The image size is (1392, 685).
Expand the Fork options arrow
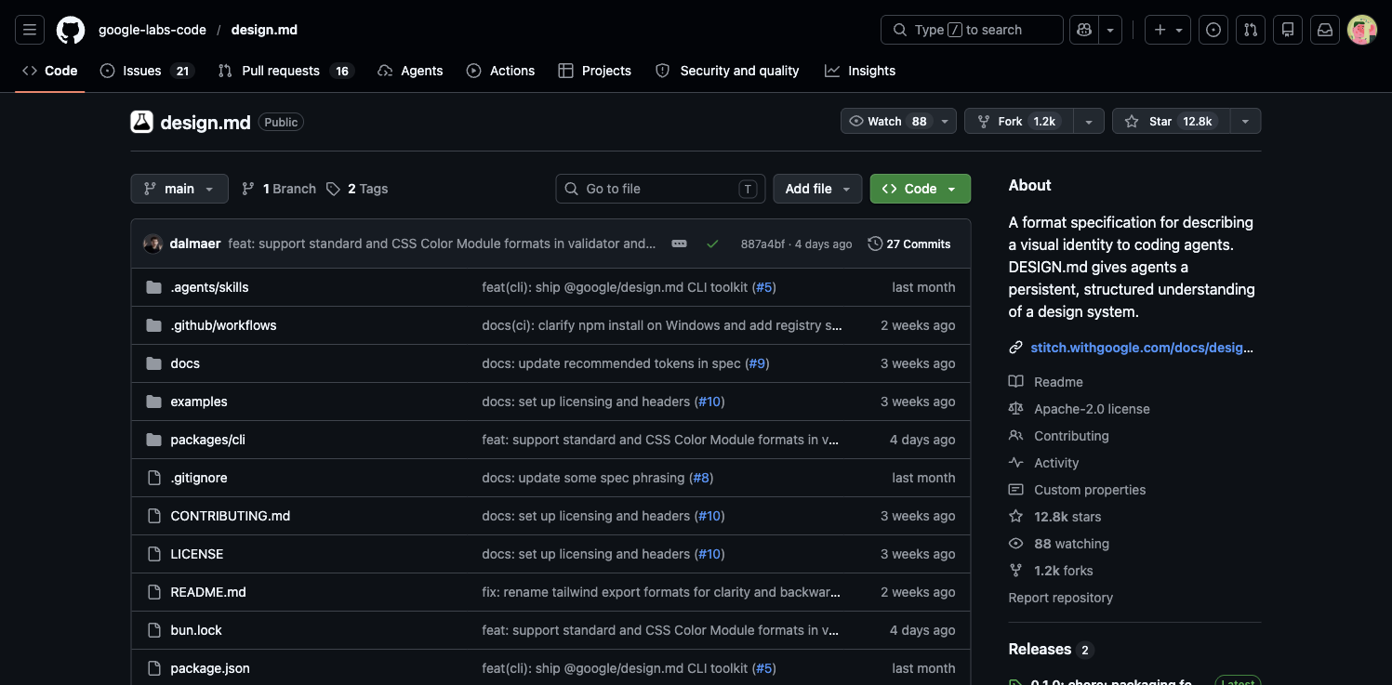click(x=1089, y=122)
